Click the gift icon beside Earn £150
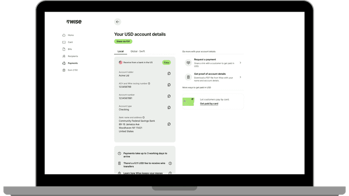Viewport: 349px width, 196px height. click(x=64, y=70)
